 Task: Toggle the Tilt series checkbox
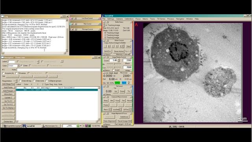17,73
